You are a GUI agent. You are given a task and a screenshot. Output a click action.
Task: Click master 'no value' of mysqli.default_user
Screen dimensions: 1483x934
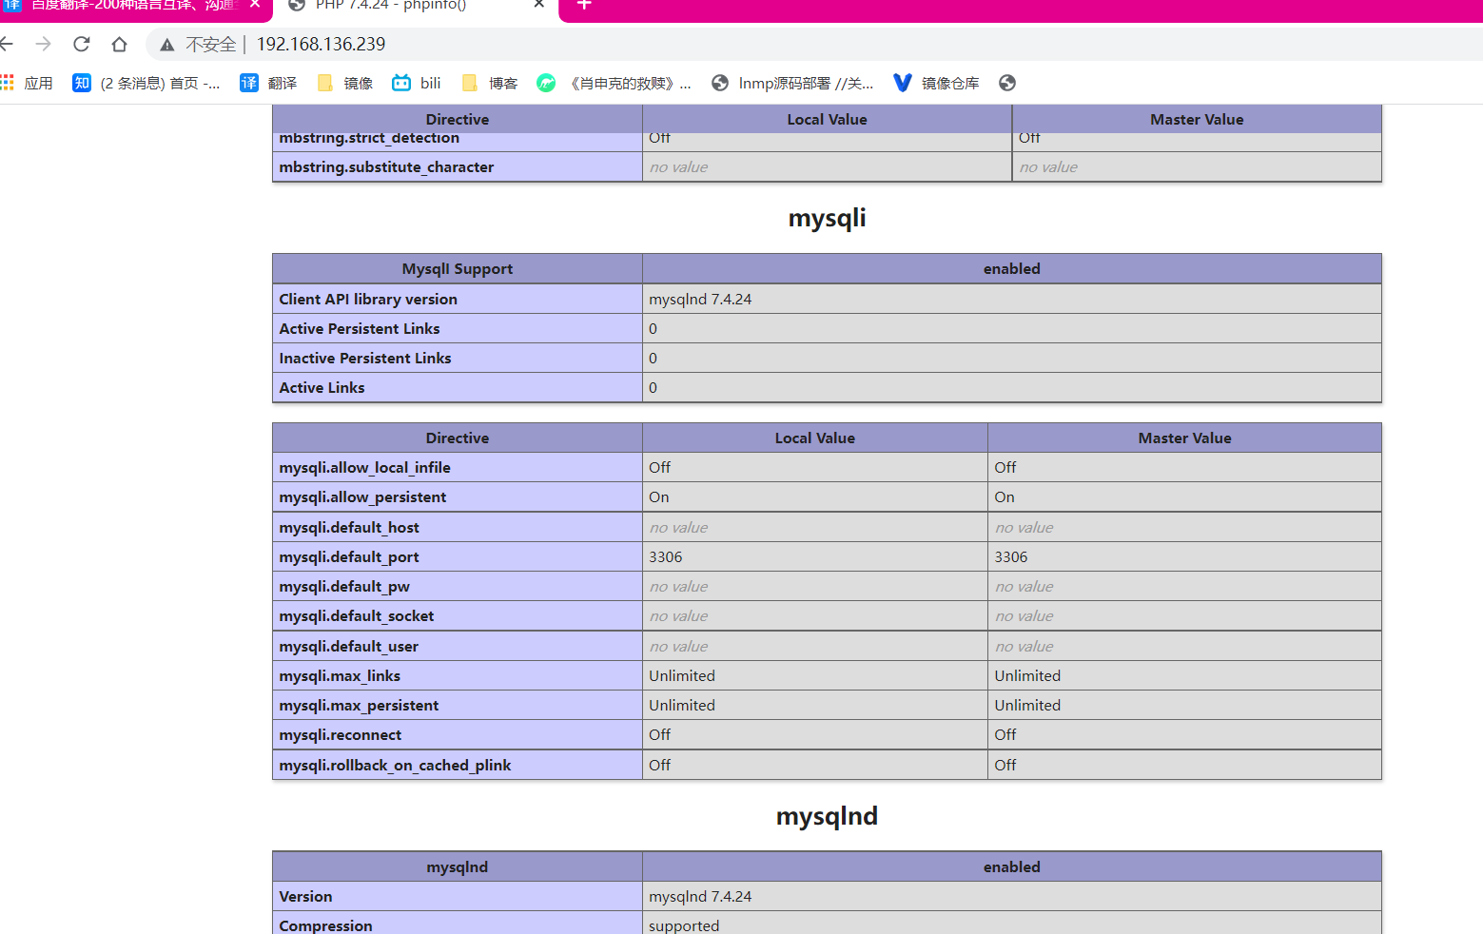(x=1024, y=646)
